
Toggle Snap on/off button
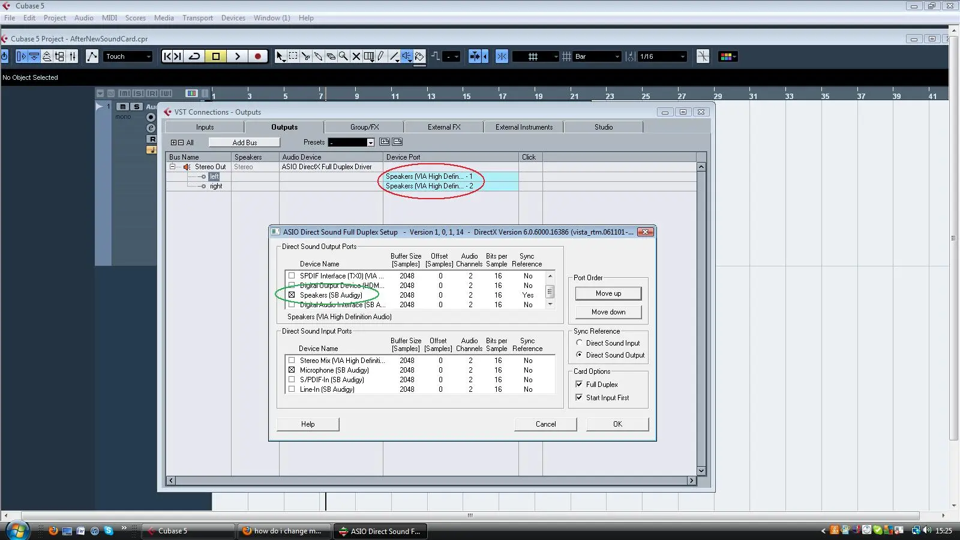(502, 56)
